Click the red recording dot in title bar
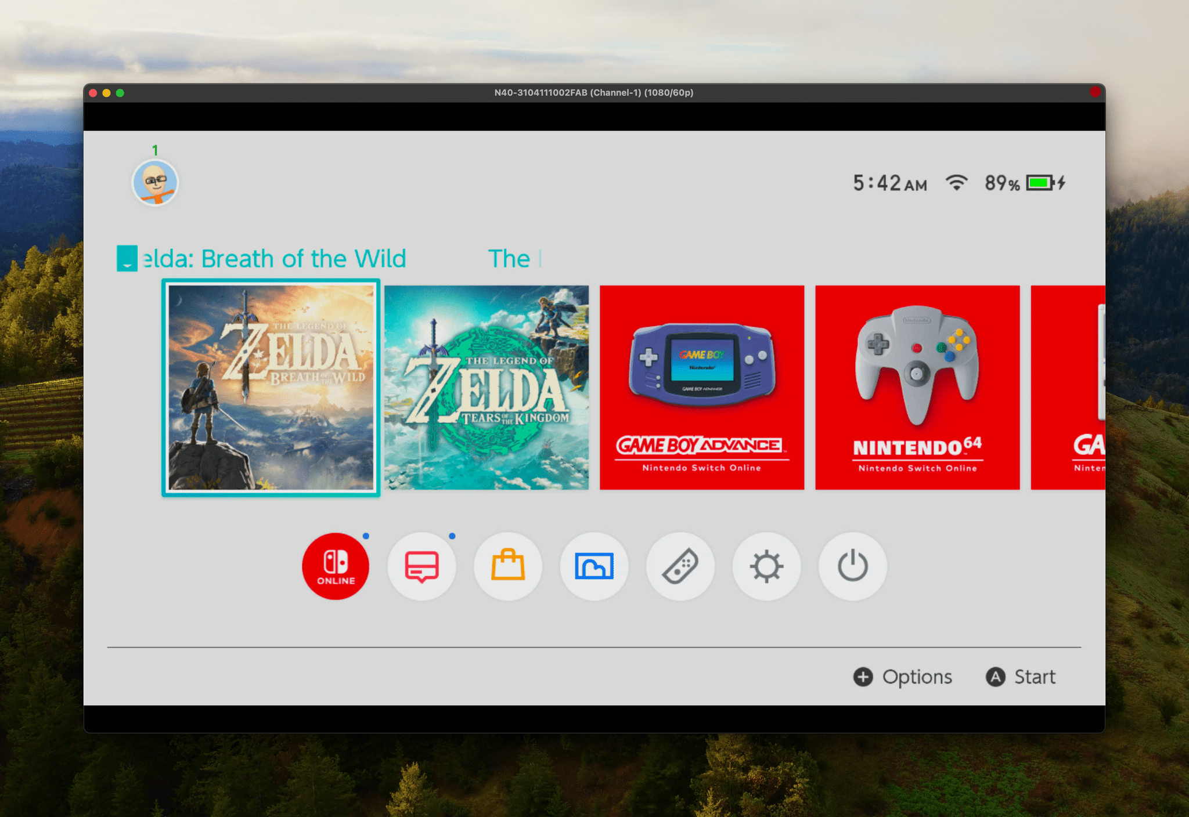 1095,92
